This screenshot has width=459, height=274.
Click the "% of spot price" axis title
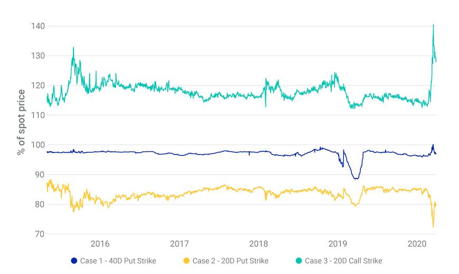coord(22,122)
